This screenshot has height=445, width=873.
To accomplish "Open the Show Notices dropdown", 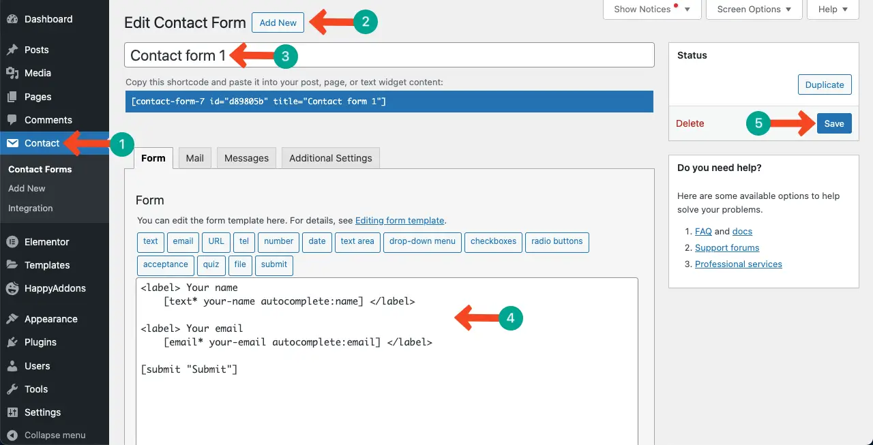I will pos(651,10).
